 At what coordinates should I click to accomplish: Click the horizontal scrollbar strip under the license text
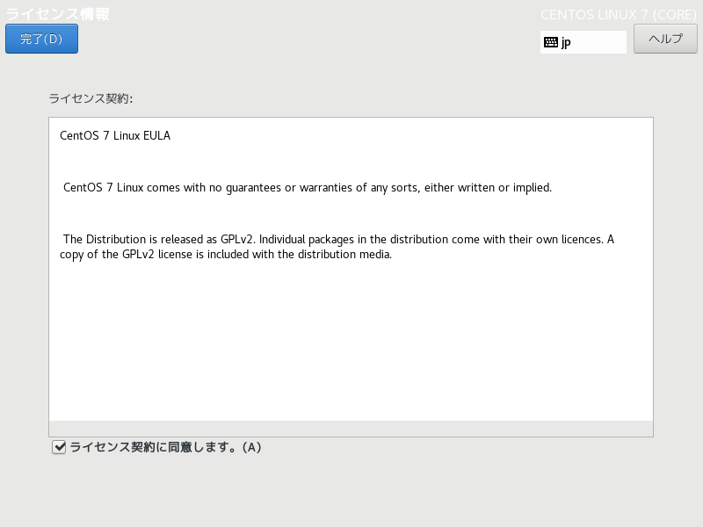click(351, 429)
